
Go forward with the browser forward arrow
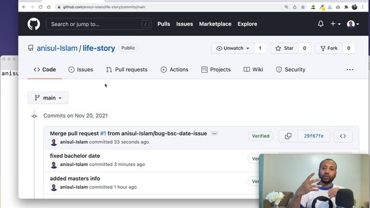(32, 7)
